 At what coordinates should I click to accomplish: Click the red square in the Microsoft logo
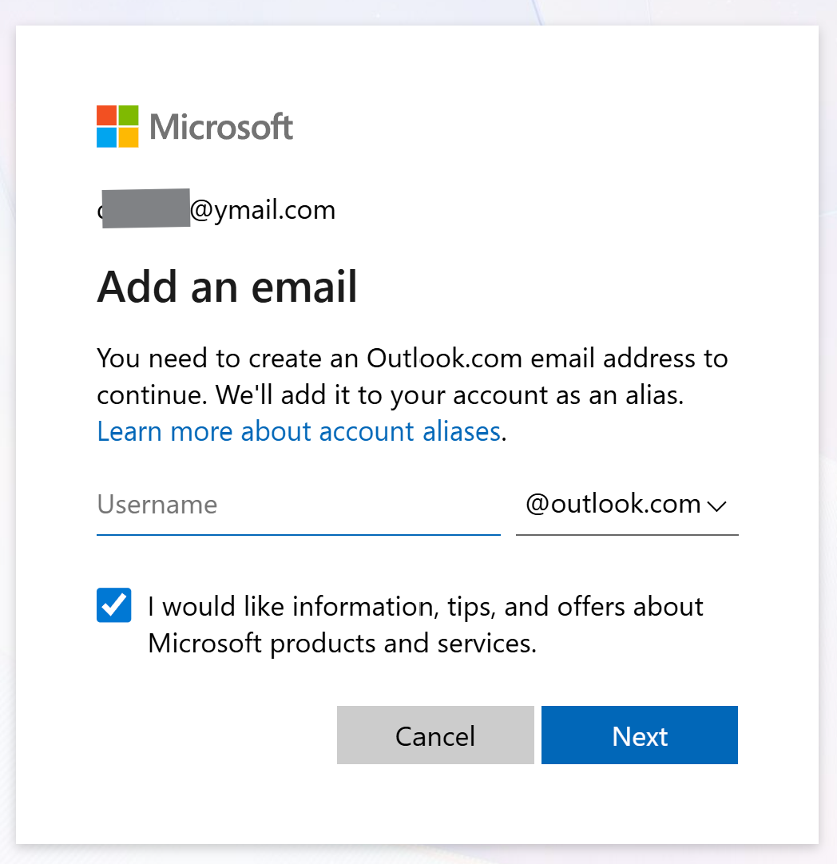pos(105,116)
